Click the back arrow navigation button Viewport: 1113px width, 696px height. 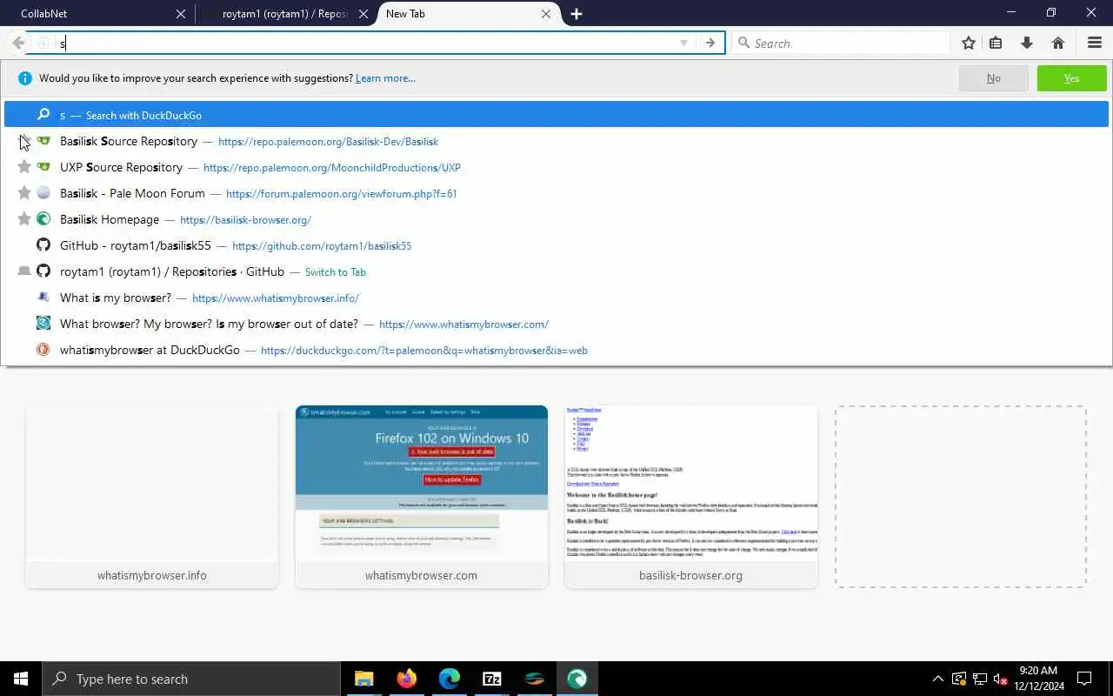tap(18, 43)
